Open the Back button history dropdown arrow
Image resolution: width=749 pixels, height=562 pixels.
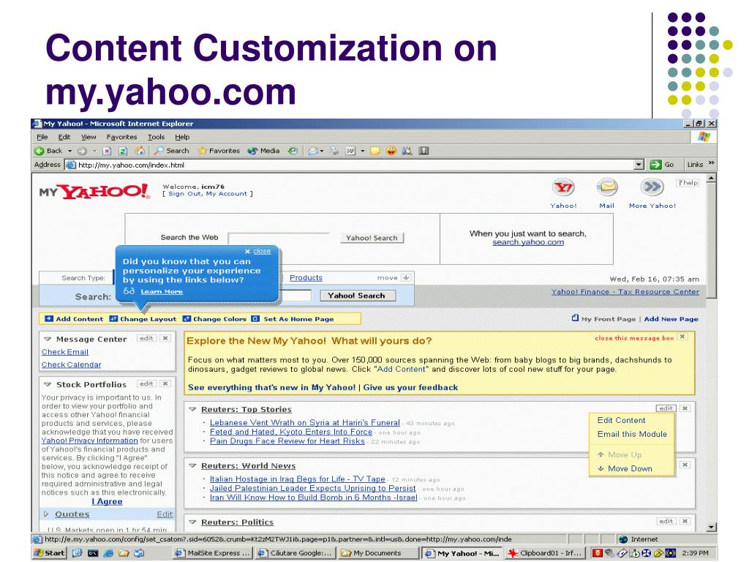pos(69,151)
